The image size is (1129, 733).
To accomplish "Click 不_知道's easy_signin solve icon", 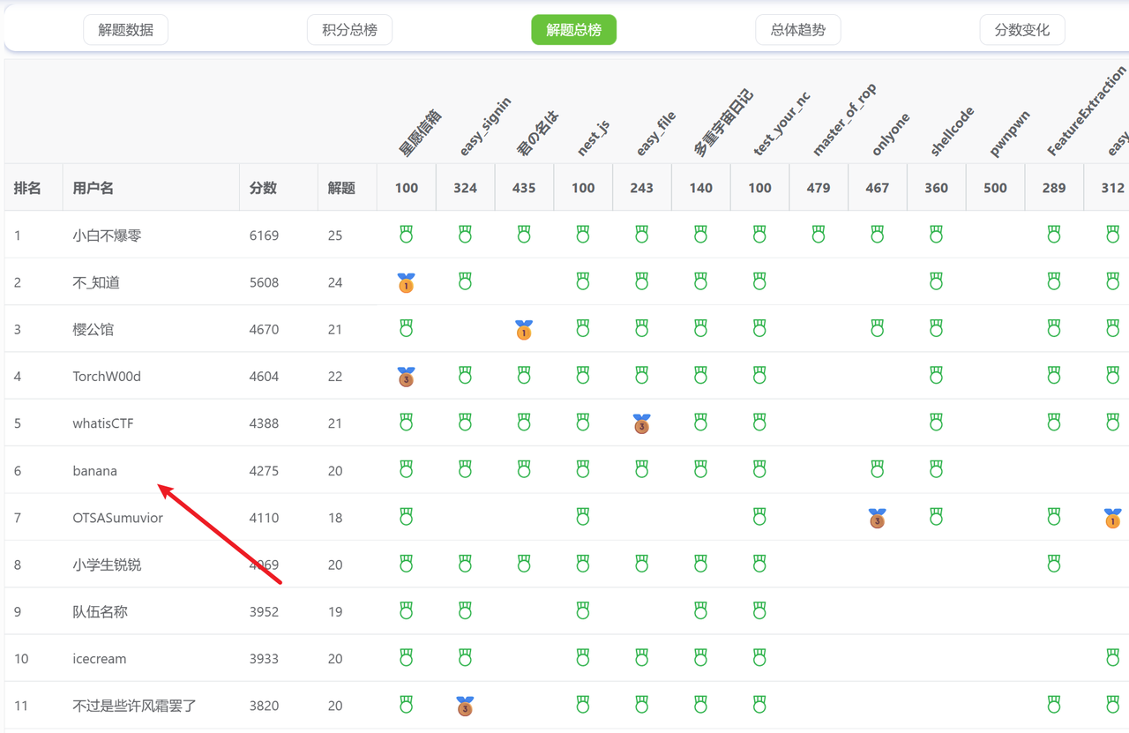I will 465,281.
